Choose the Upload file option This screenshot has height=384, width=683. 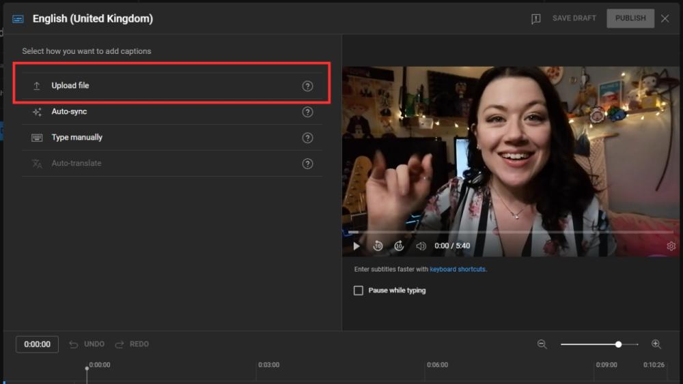[x=171, y=86]
